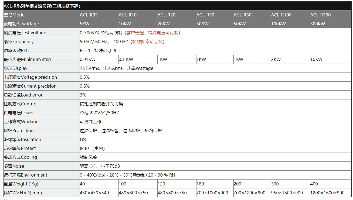This screenshot has width=353, height=200.
Task: Click the ACL-R20 model column header
Action: (x=167, y=15)
